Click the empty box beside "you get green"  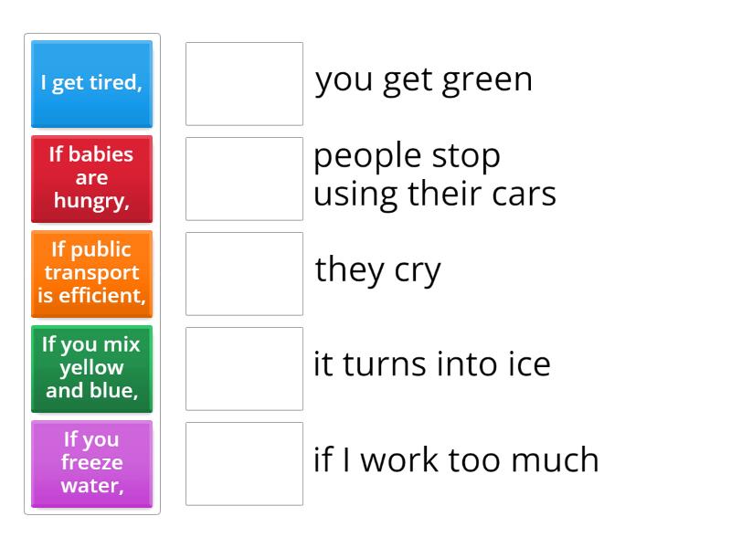(245, 84)
